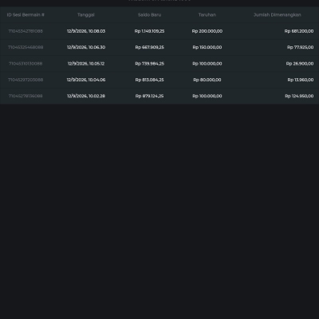Screen dimensions: 319x319
Task: Open session ID 71045297203088
Action: pos(26,80)
